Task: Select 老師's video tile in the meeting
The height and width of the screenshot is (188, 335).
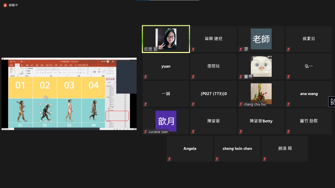Action: tap(261, 39)
